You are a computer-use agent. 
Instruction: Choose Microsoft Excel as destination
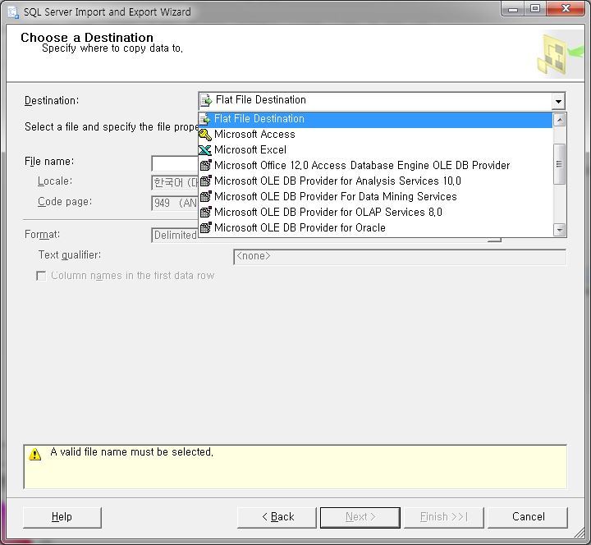[375, 150]
